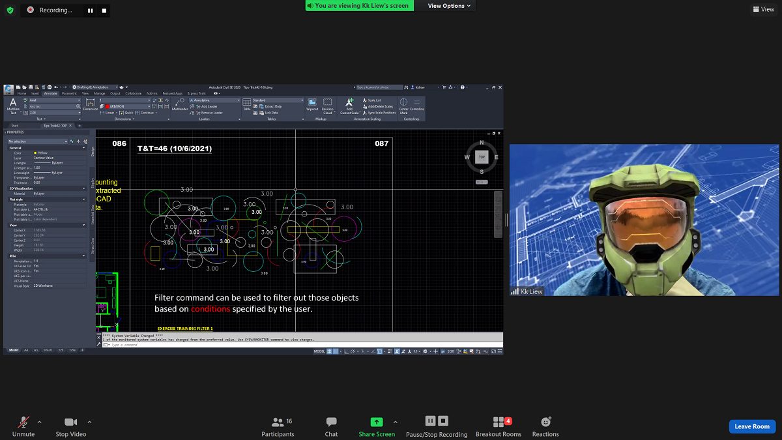Click the View button in Zoom top right
Image resolution: width=782 pixels, height=440 pixels.
764,9
